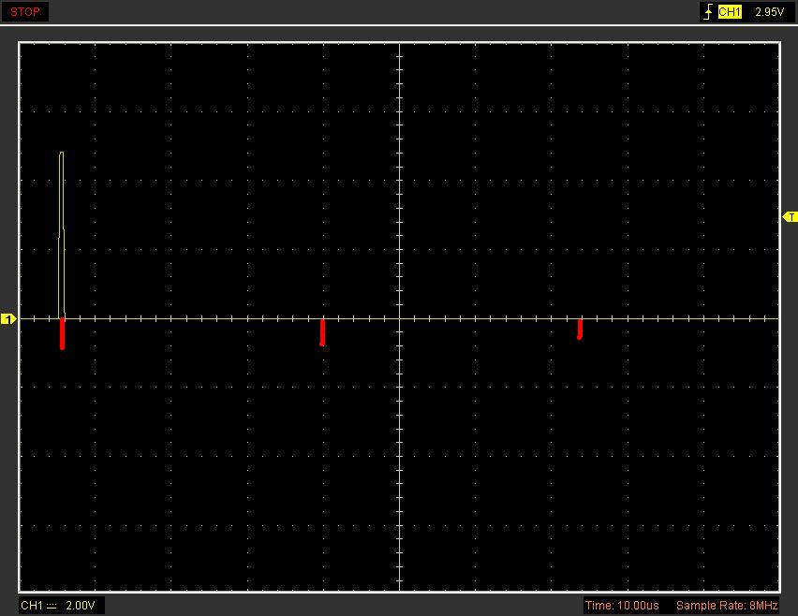Screen dimensions: 798x616
Task: Click the 2.95V trigger level value
Action: coord(769,11)
